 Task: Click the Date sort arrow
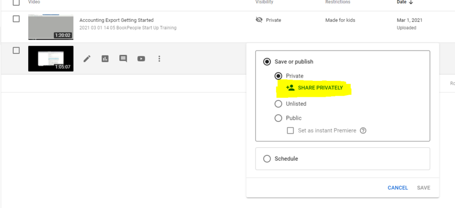tap(411, 2)
